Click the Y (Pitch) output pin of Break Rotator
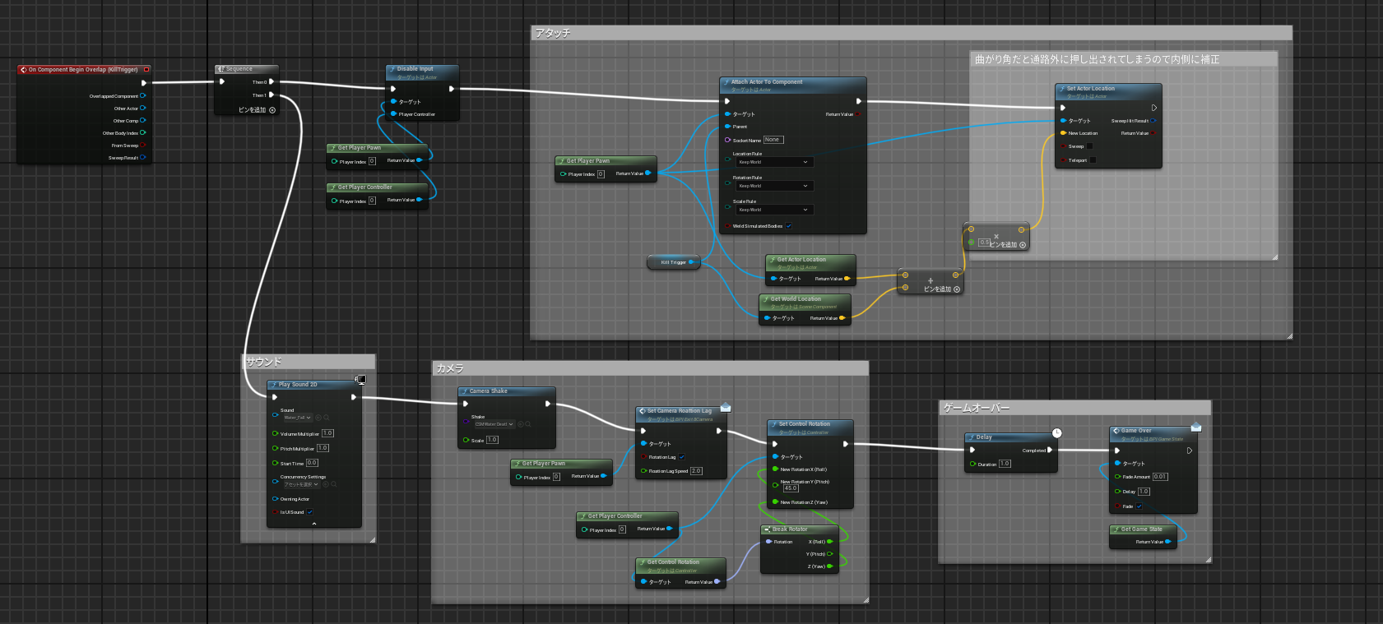This screenshot has width=1383, height=624. pos(830,554)
